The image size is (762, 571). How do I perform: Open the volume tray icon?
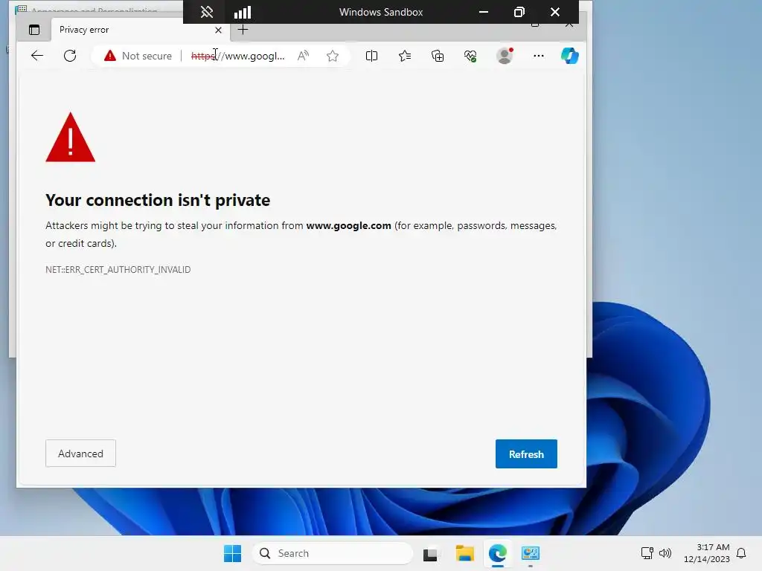tap(665, 552)
